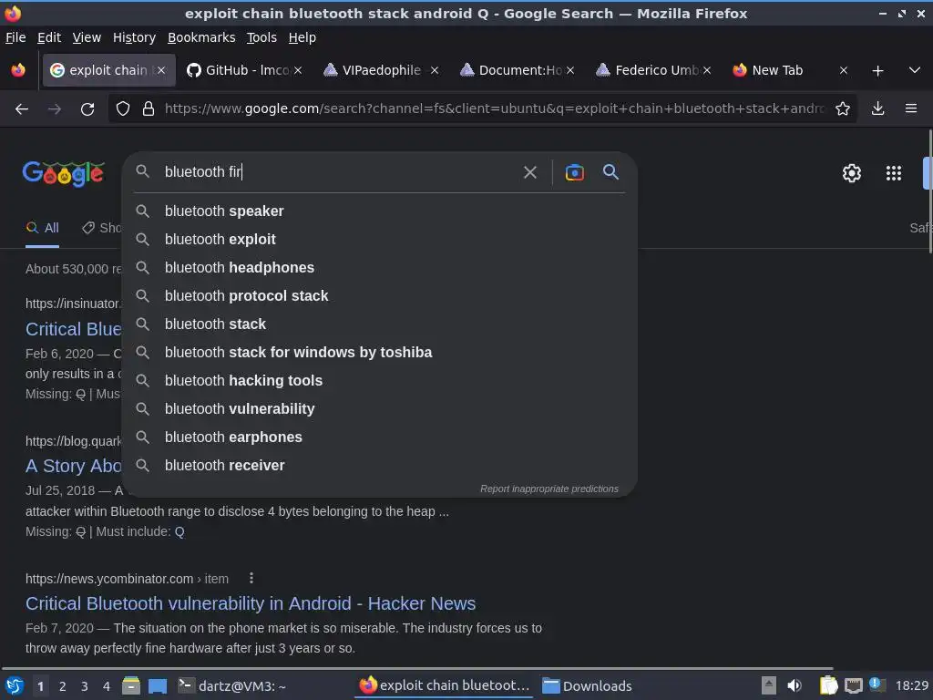Open the Firefox downloads panel

[x=877, y=108]
